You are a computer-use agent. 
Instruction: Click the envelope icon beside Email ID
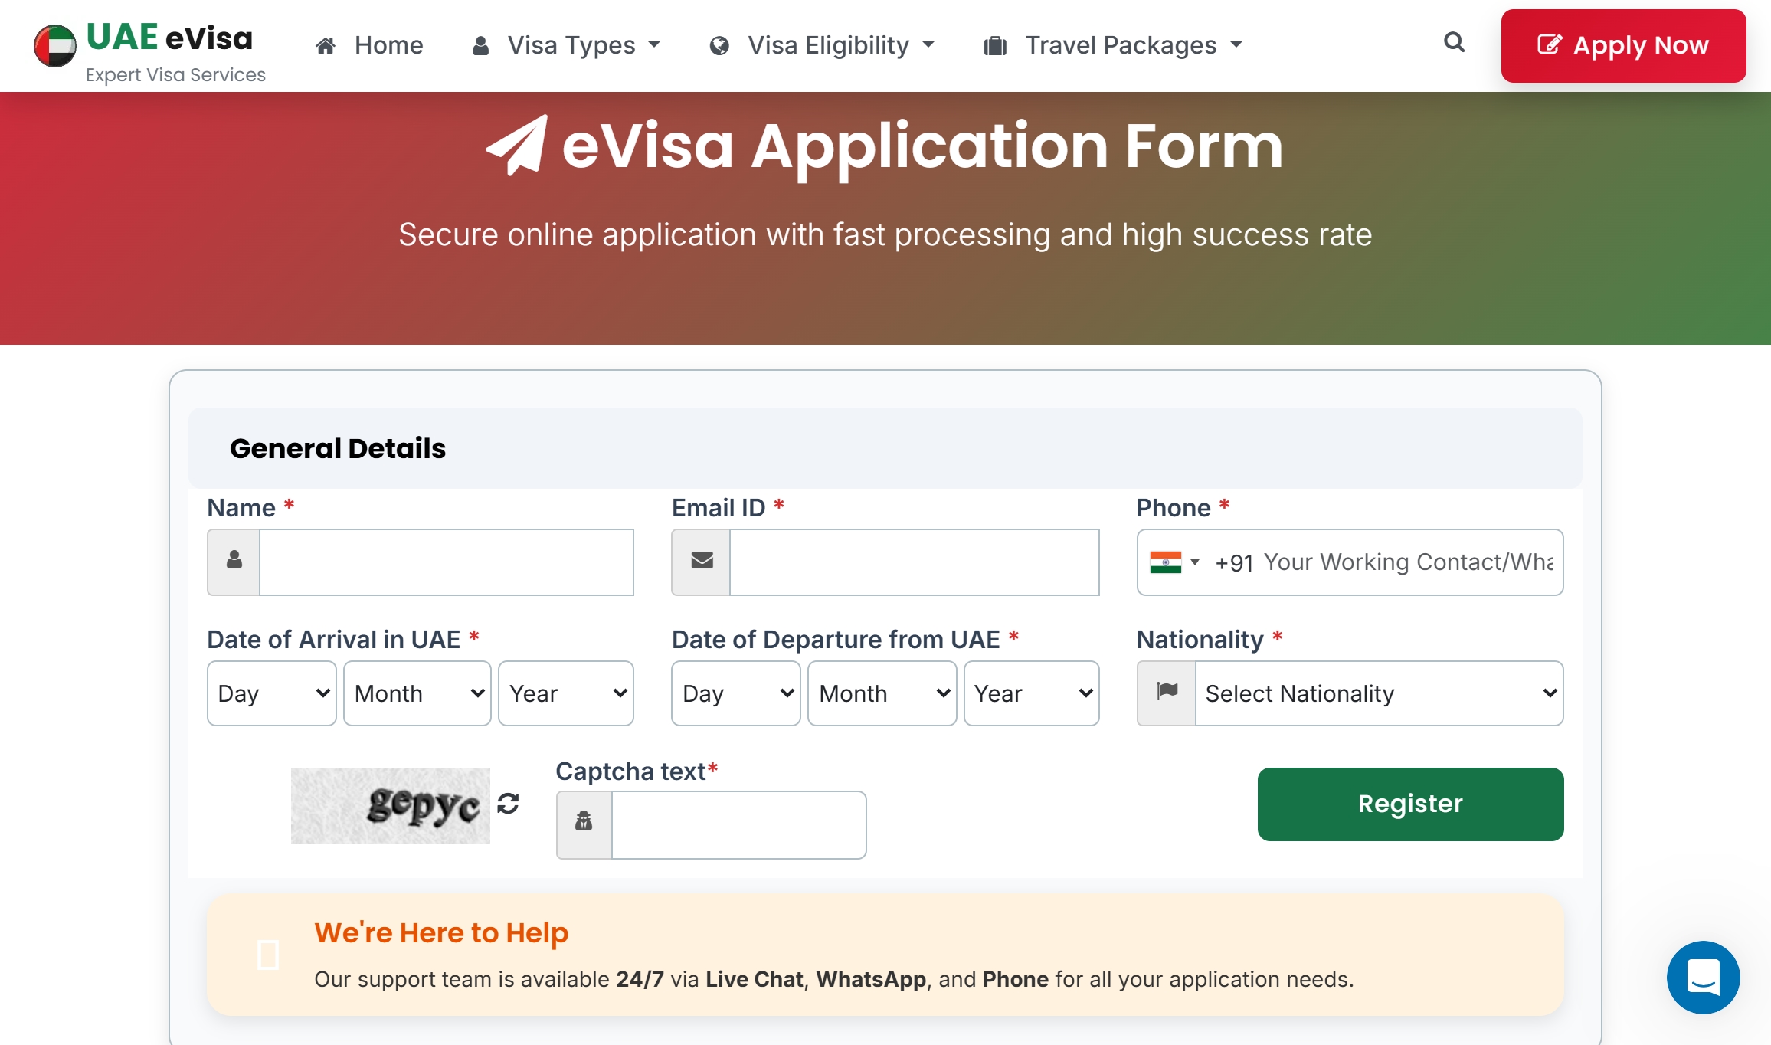(x=702, y=562)
